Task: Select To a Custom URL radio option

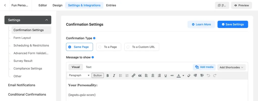Action: point(142,47)
